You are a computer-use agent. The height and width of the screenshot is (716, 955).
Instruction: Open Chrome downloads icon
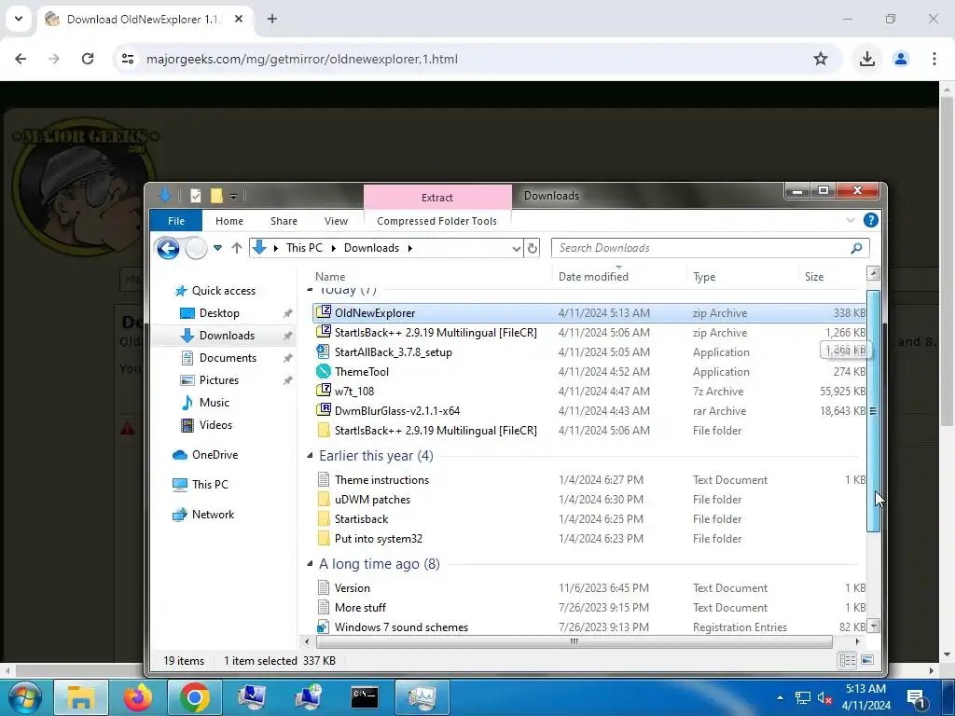pos(867,59)
